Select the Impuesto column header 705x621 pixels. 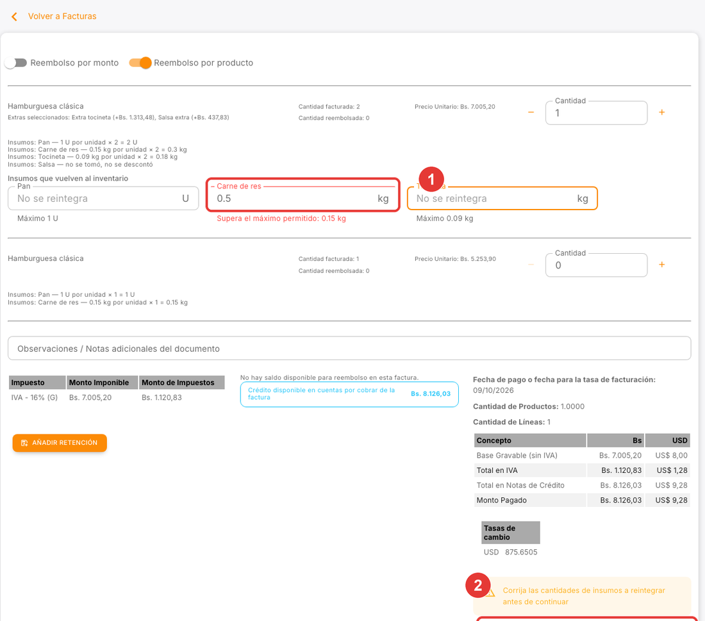(37, 383)
